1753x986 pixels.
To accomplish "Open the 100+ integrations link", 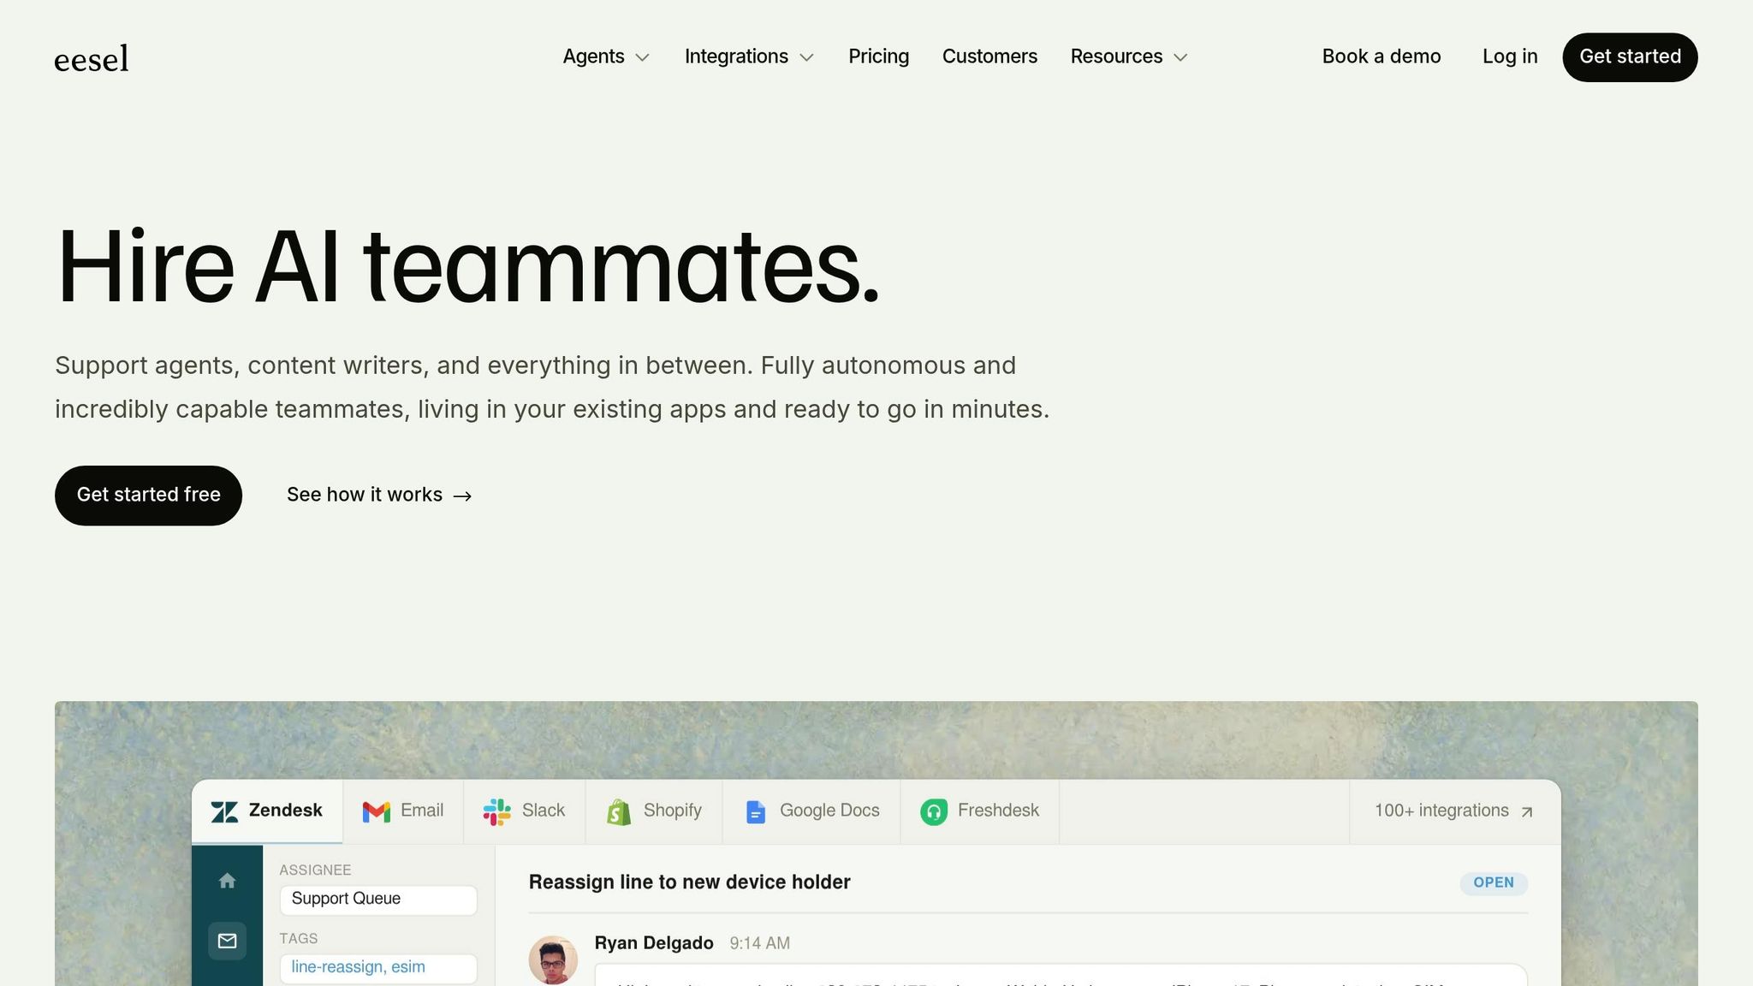I will click(1453, 811).
